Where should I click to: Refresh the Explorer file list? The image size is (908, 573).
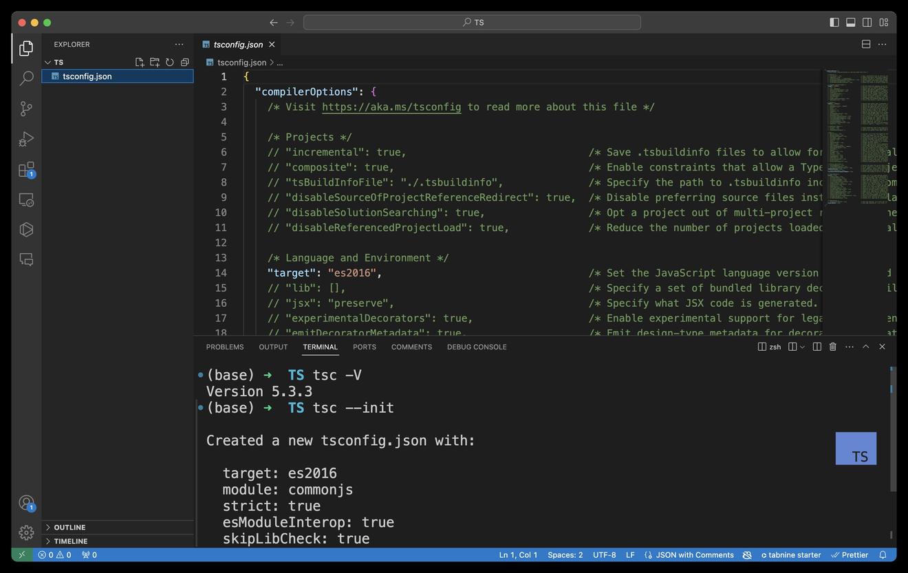coord(169,62)
